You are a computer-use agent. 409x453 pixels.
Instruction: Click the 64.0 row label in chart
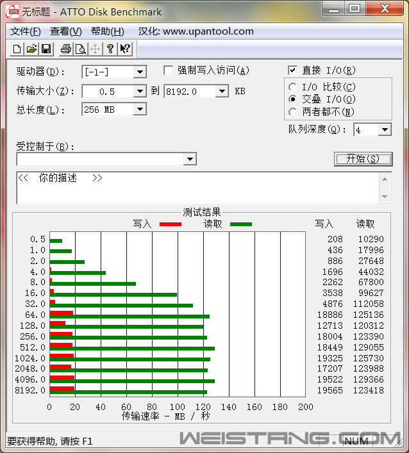coord(35,315)
